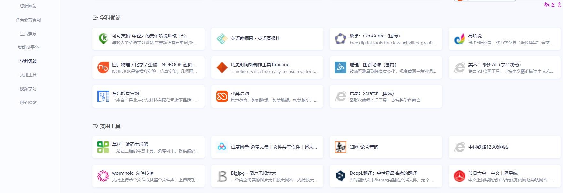Open the wormhole pink swirl icon
Screen dimensions: 563x193
click(x=103, y=176)
